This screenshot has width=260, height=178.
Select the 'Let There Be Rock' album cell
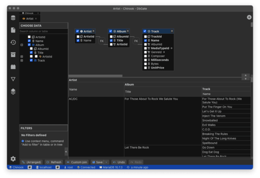pyautogui.click(x=163, y=151)
